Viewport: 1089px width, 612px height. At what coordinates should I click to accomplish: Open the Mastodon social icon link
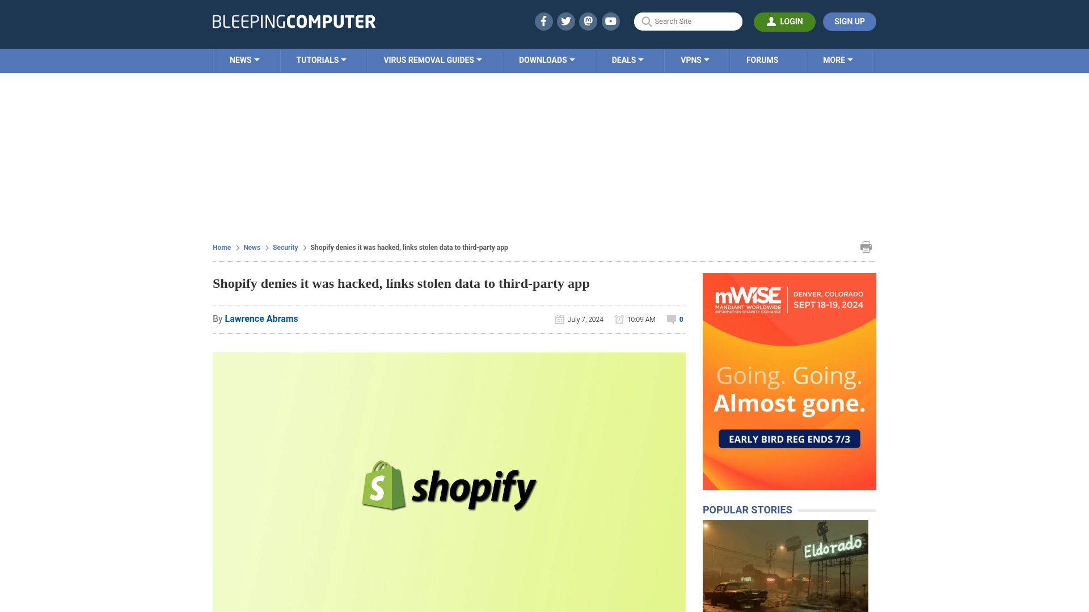pyautogui.click(x=589, y=21)
